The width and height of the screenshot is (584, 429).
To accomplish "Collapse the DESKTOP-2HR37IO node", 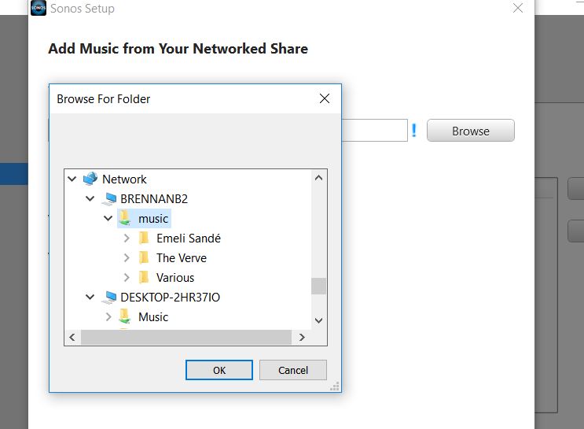I will (90, 298).
